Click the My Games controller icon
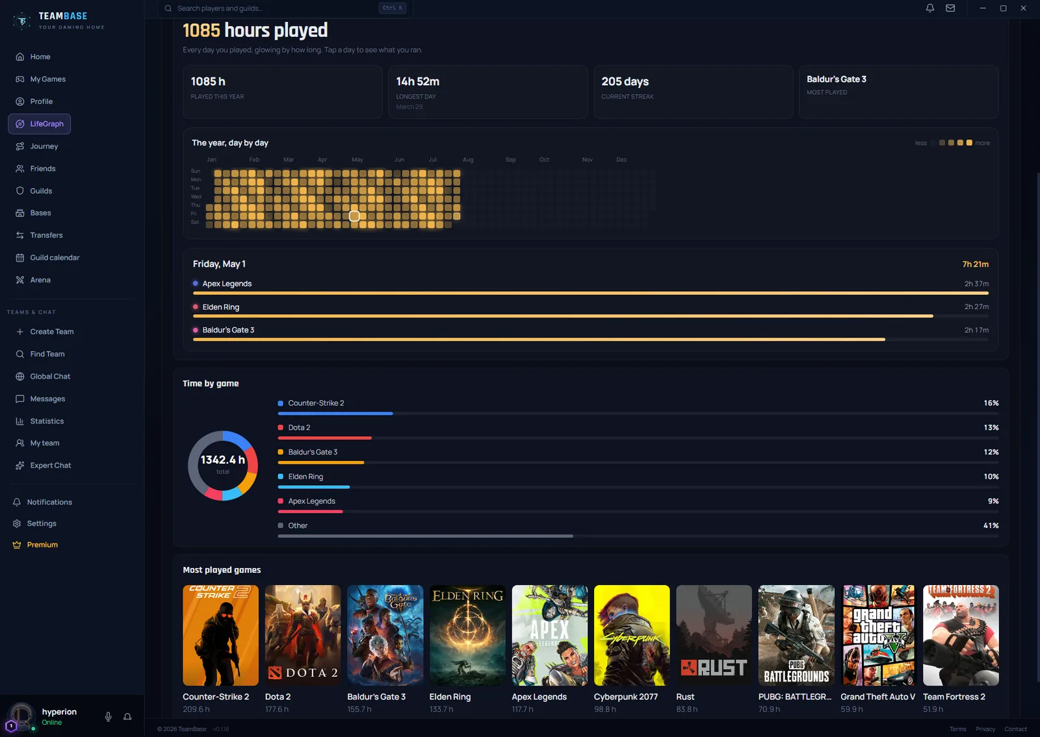The width and height of the screenshot is (1040, 737). point(20,79)
